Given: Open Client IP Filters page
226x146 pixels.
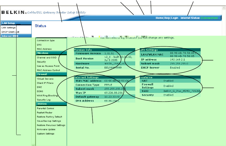Looking at the screenshot, I should pos(45,83).
